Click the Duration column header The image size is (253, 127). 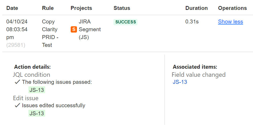[x=196, y=8]
